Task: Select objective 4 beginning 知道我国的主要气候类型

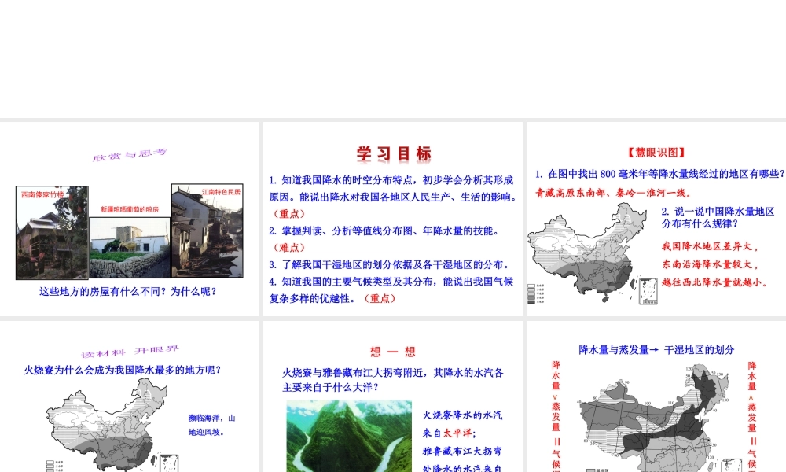Action: (x=391, y=290)
